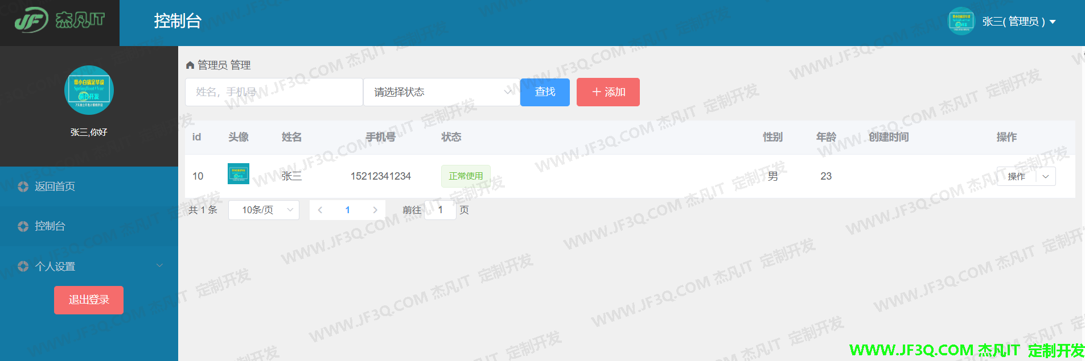The width and height of the screenshot is (1085, 361).
Task: Go to previous page arrow
Action: click(320, 210)
